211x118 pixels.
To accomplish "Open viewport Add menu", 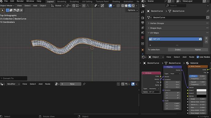I will point(35,5).
